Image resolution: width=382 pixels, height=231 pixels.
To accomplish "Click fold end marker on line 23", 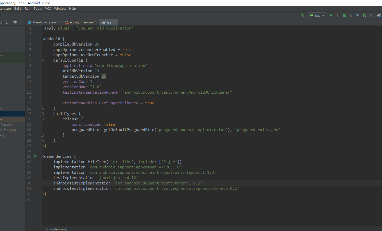I will [x=42, y=146].
